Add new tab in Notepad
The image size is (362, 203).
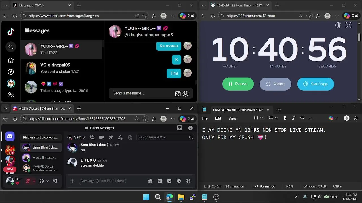279,110
